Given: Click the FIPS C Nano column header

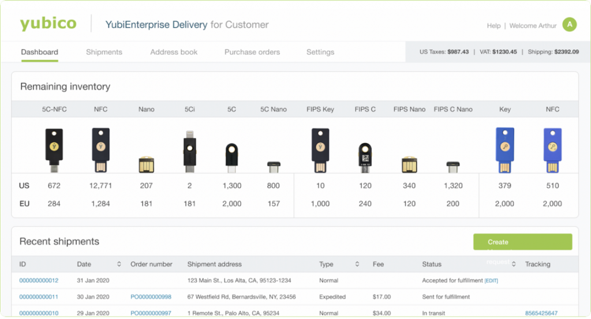Looking at the screenshot, I should pyautogui.click(x=453, y=109).
